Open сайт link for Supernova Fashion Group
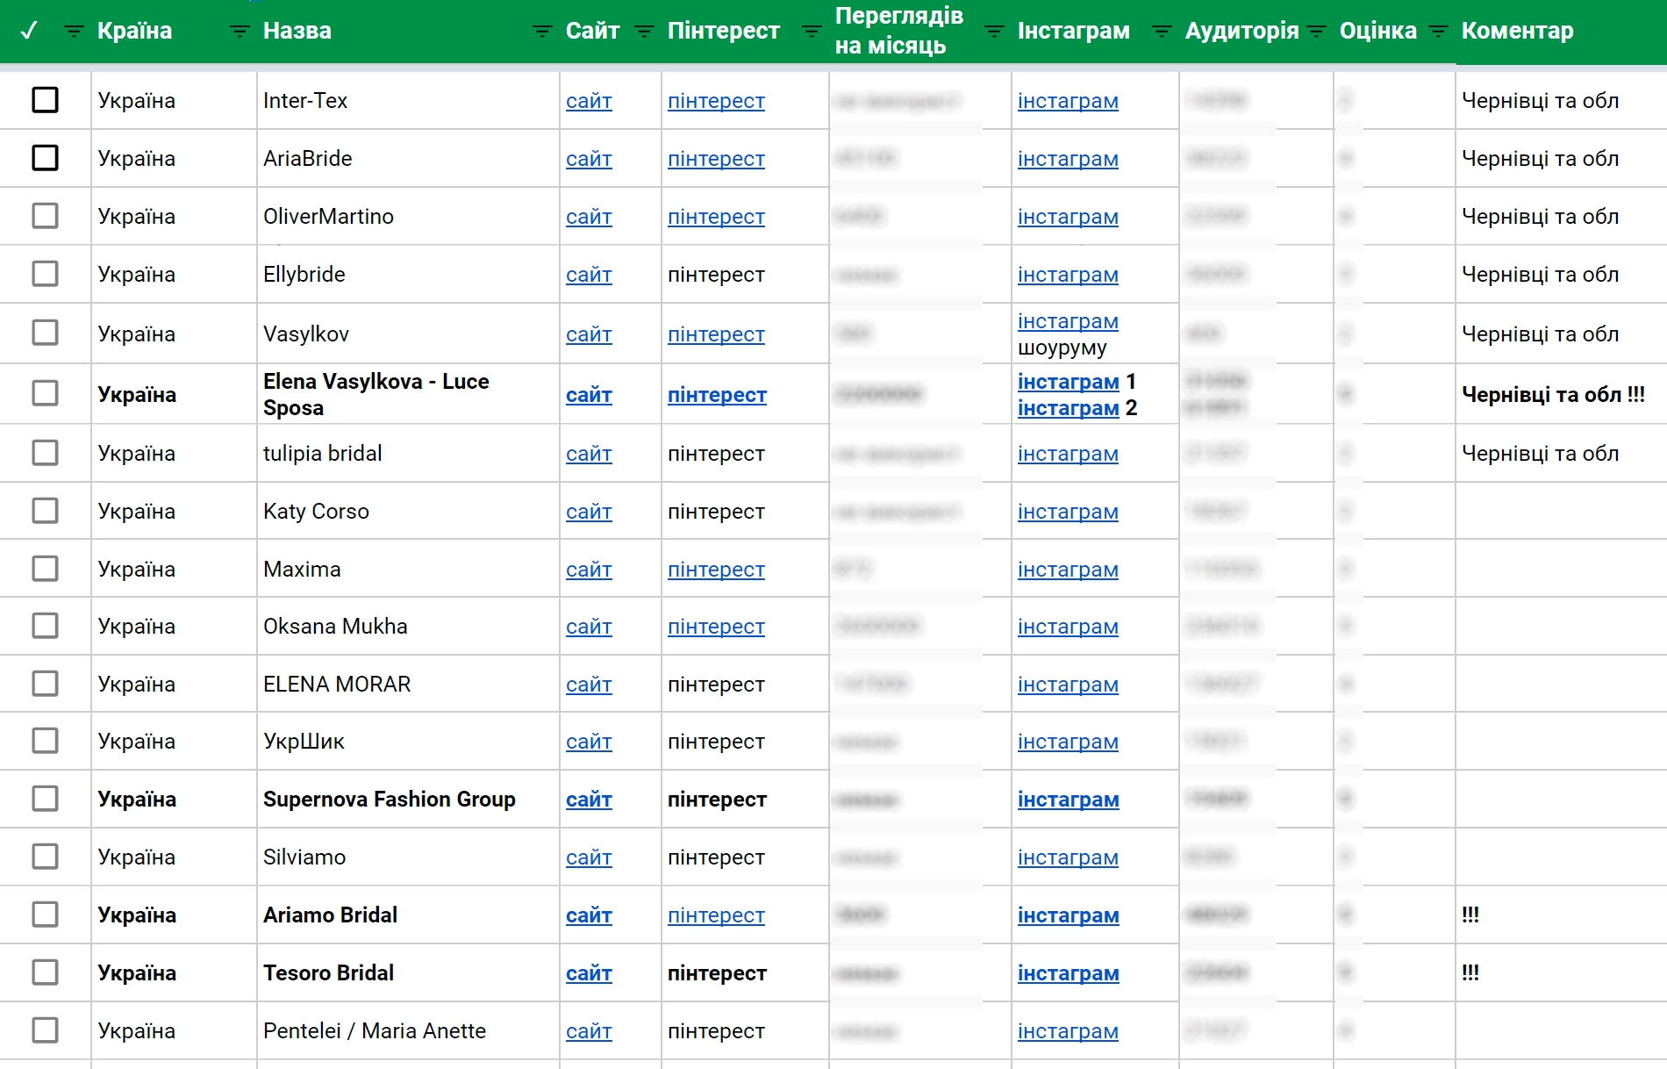The height and width of the screenshot is (1069, 1667). [x=589, y=800]
